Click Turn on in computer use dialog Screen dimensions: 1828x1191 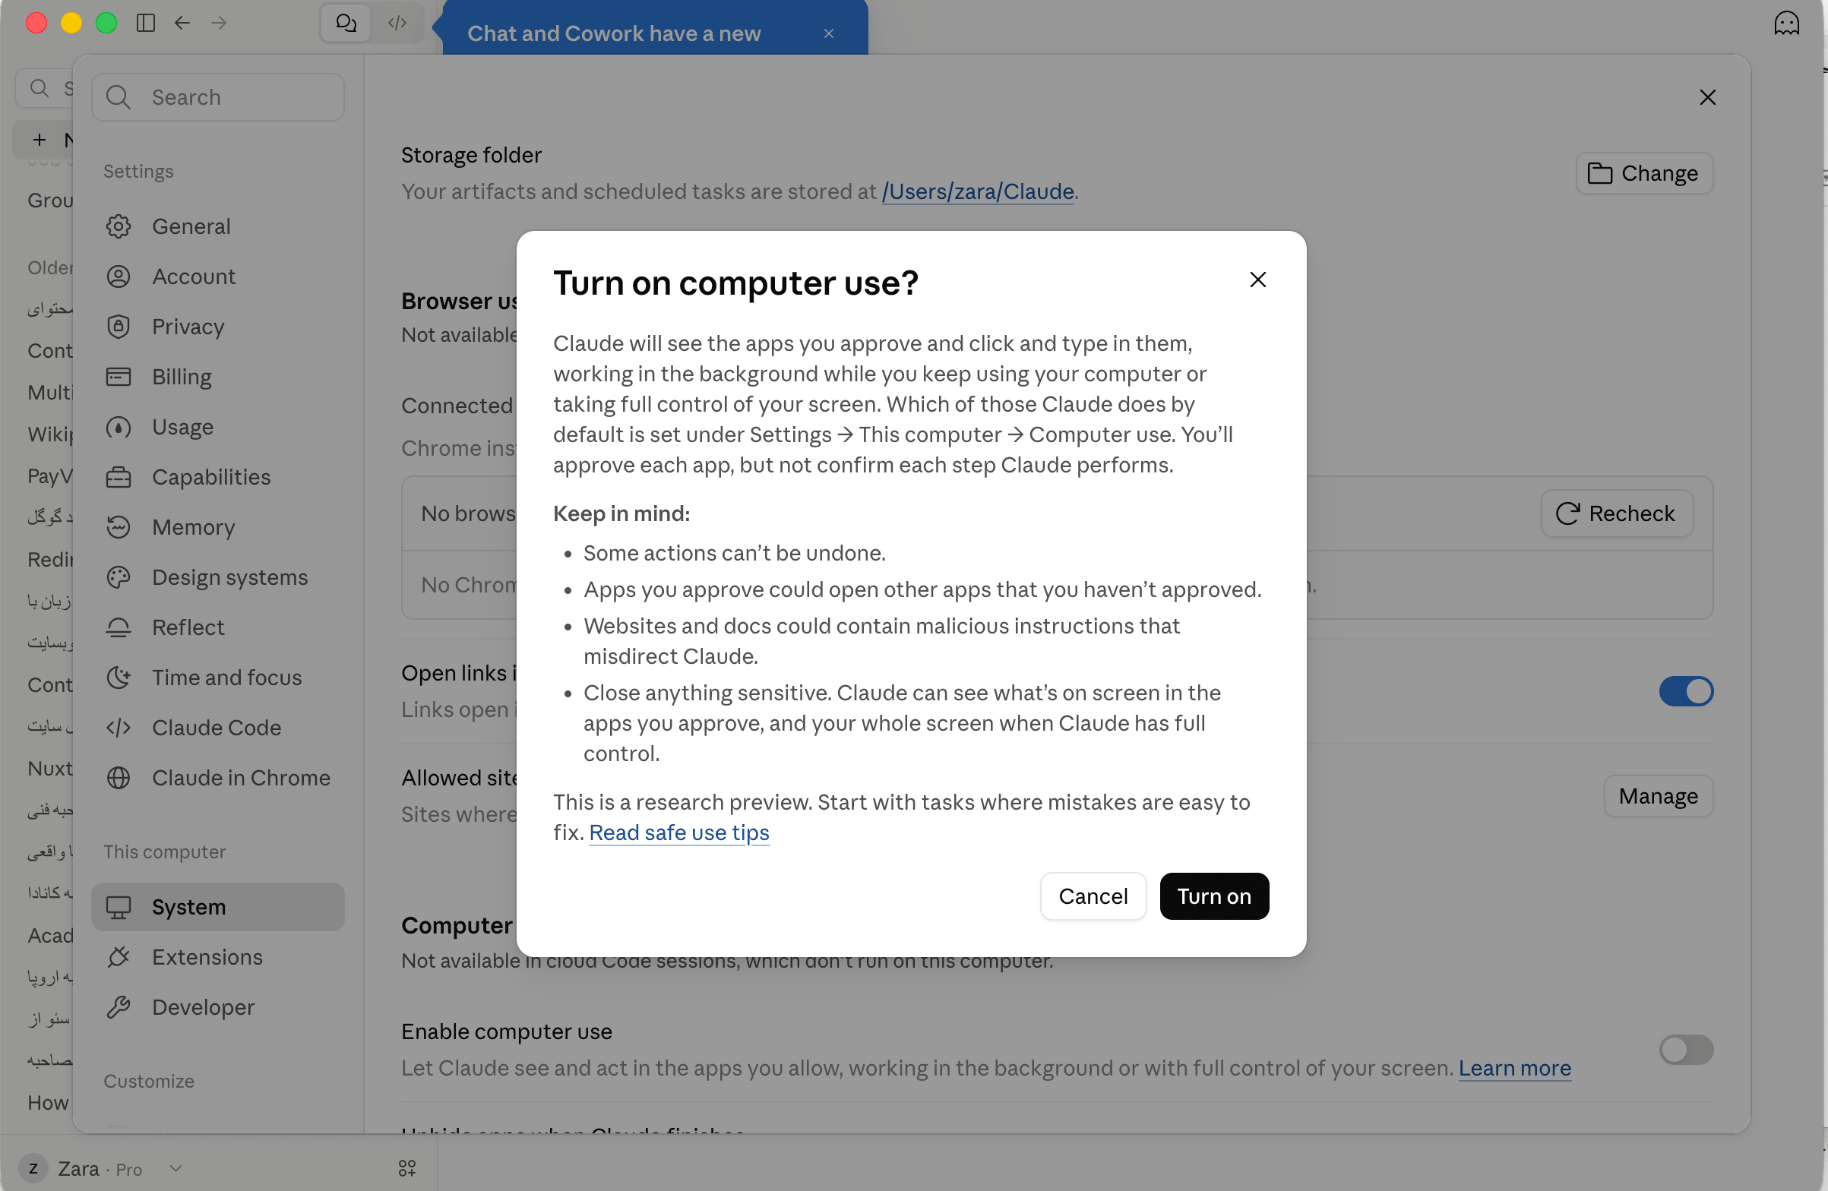1213,896
